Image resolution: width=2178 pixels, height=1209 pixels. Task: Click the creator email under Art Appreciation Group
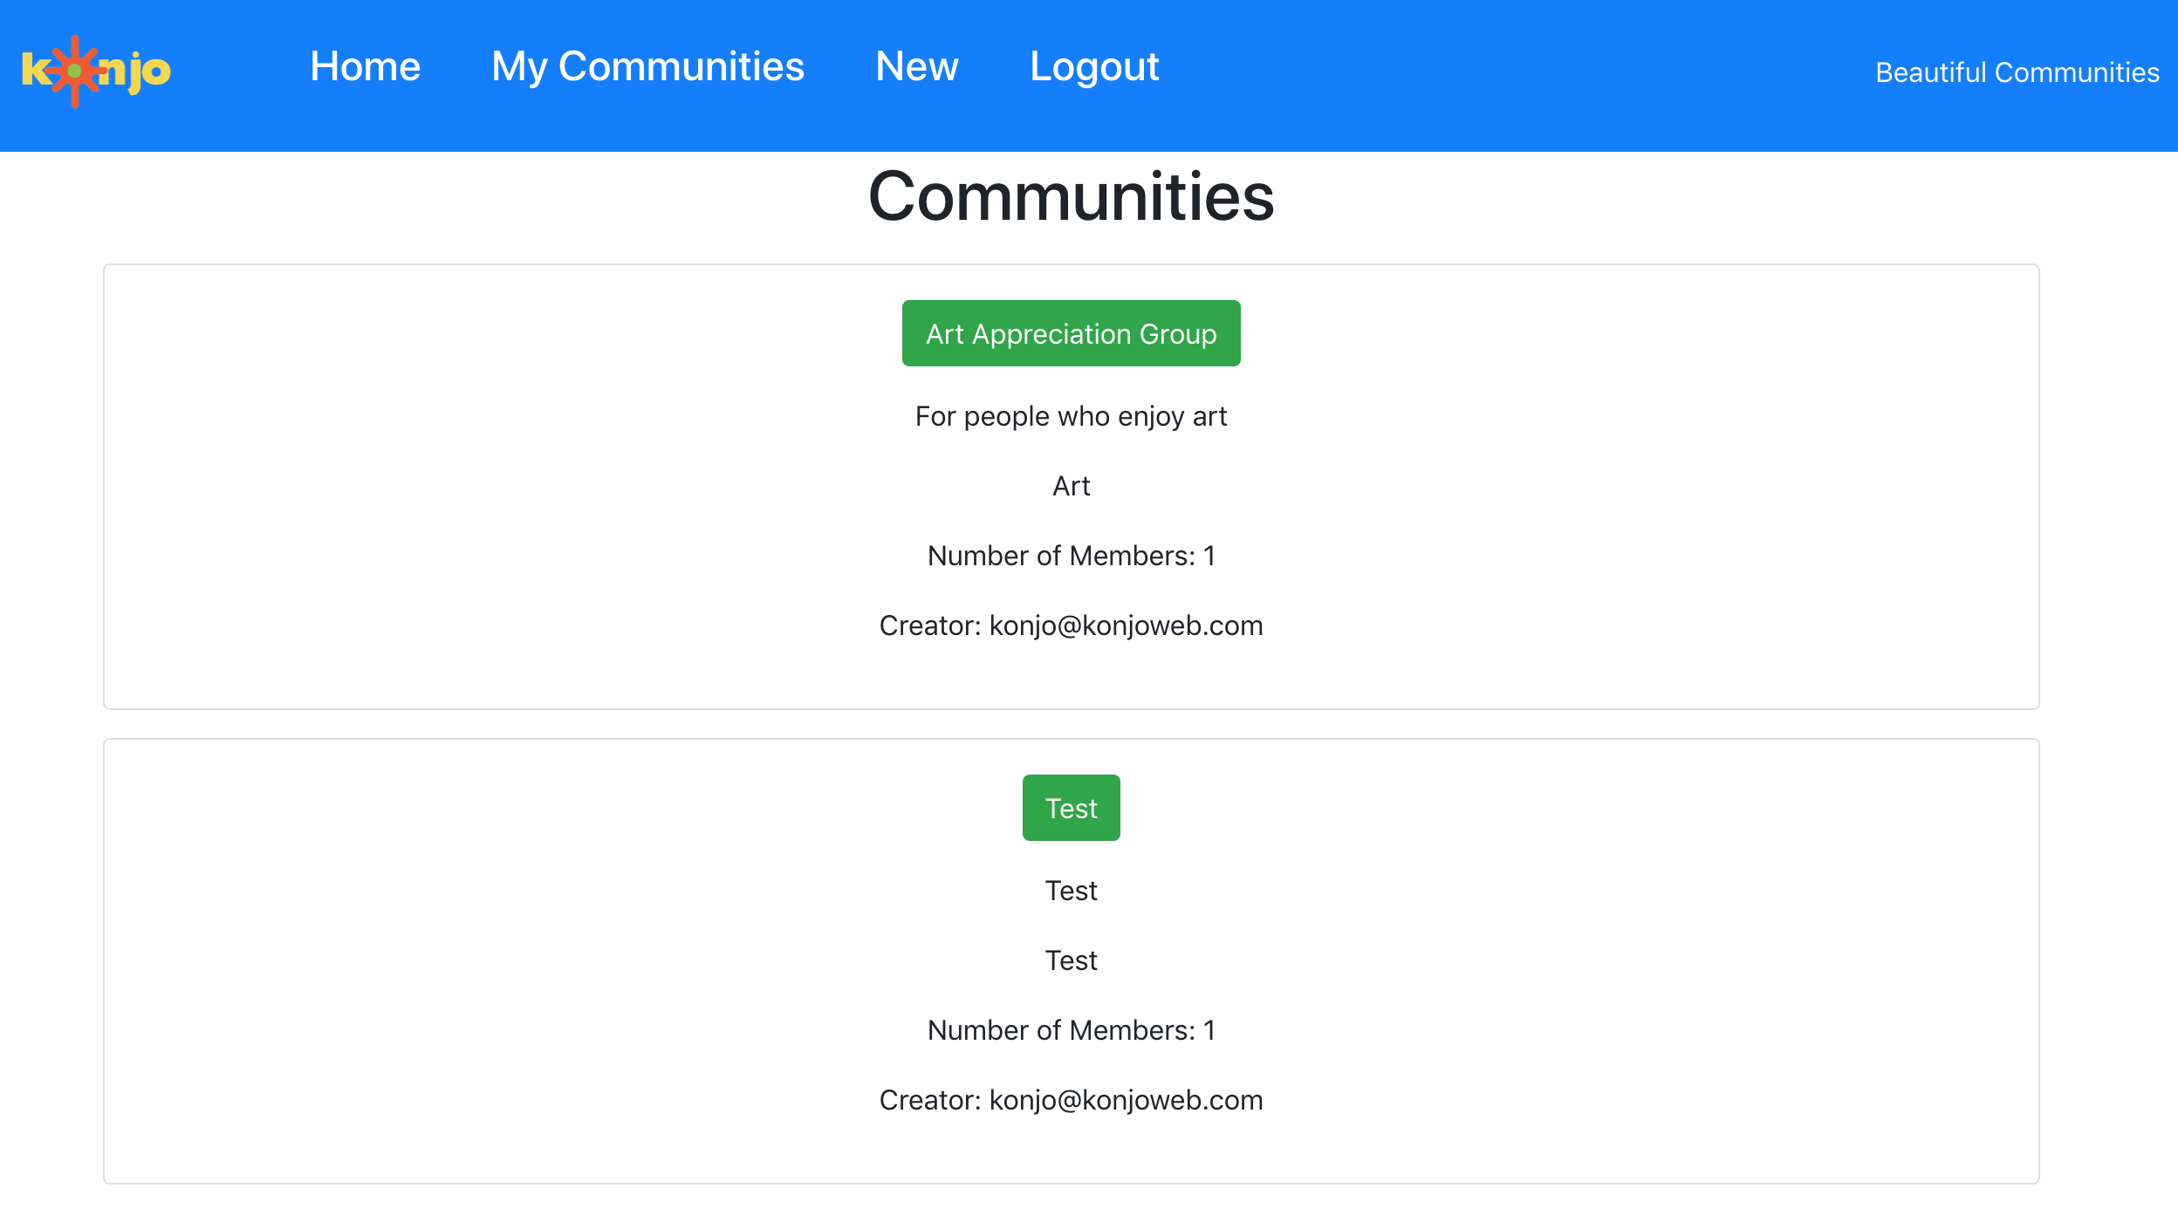point(1071,625)
